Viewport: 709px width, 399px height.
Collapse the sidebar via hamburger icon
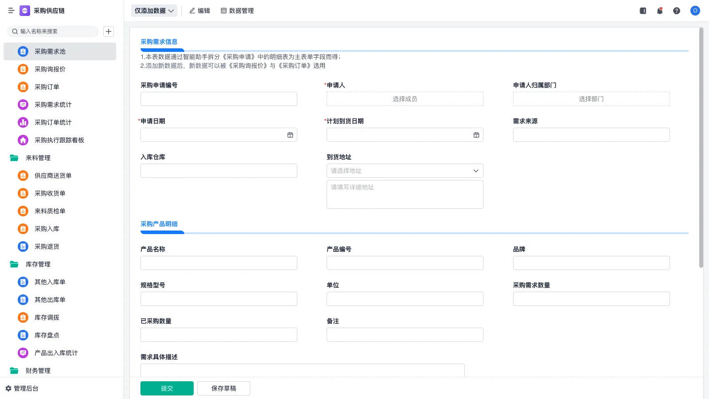11,11
